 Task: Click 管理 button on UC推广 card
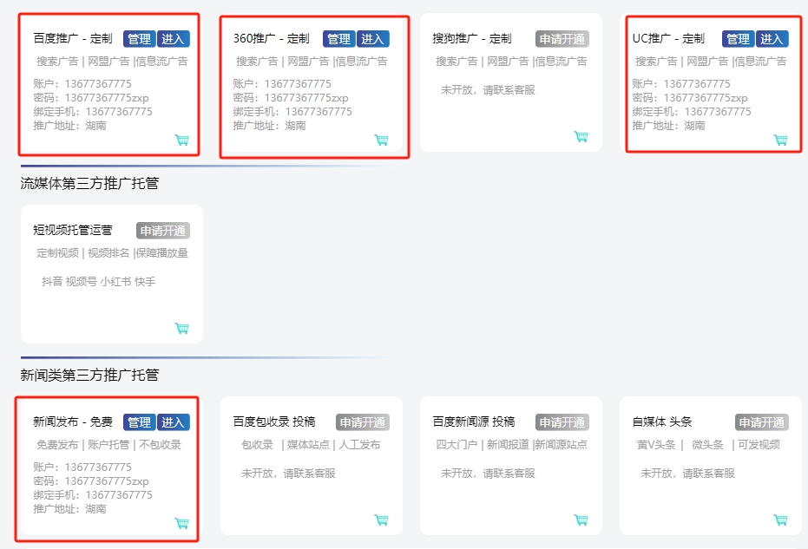coord(738,39)
